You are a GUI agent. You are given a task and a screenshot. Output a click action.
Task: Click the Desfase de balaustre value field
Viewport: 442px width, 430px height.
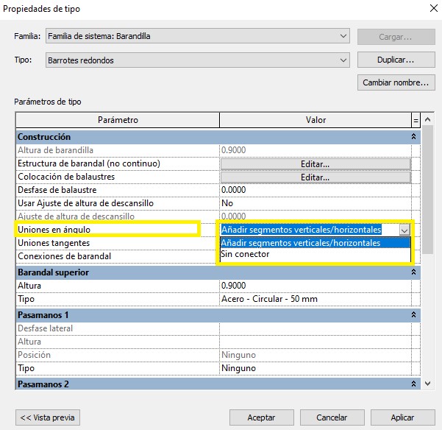click(315, 190)
